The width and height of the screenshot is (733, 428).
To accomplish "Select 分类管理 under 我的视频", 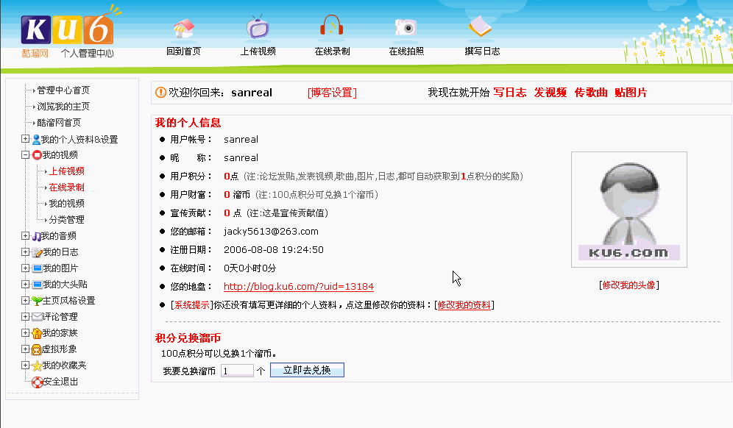I will (67, 220).
